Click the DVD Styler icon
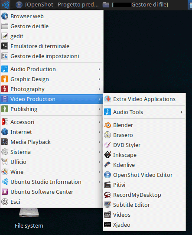This screenshot has height=235, width=192. pyautogui.click(x=107, y=145)
